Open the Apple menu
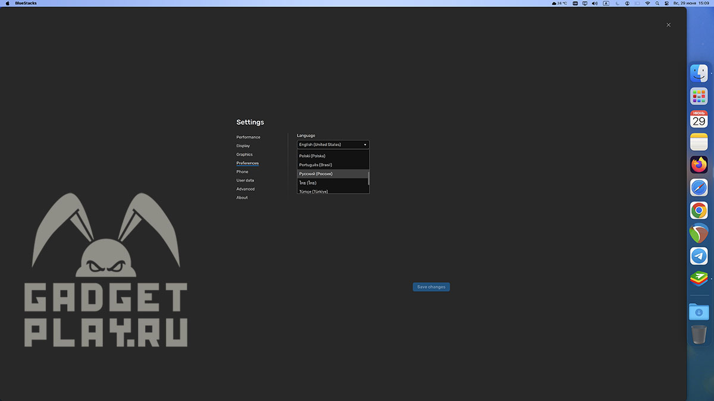 7,3
